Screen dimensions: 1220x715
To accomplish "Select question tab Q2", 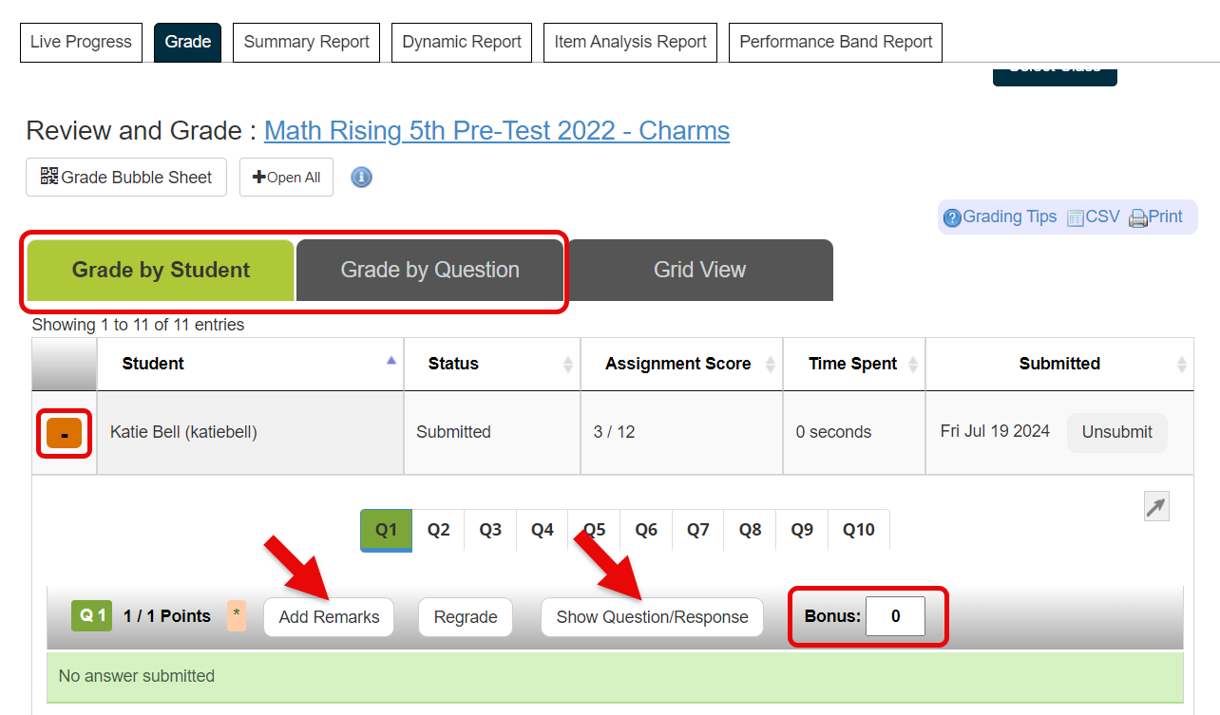I will click(438, 530).
